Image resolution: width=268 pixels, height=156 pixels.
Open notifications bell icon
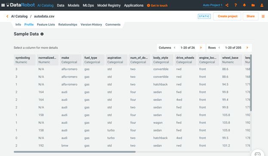pos(244,5)
